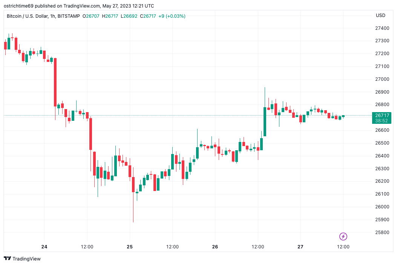
Task: Select the 25 date marker on the time axis
Action: (130, 247)
